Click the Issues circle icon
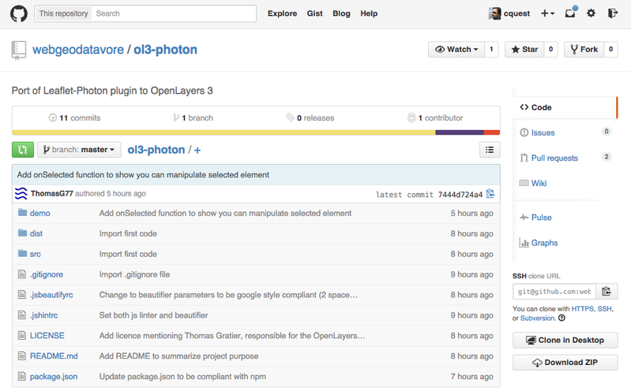Viewport: 631px width, 391px height. coord(524,132)
